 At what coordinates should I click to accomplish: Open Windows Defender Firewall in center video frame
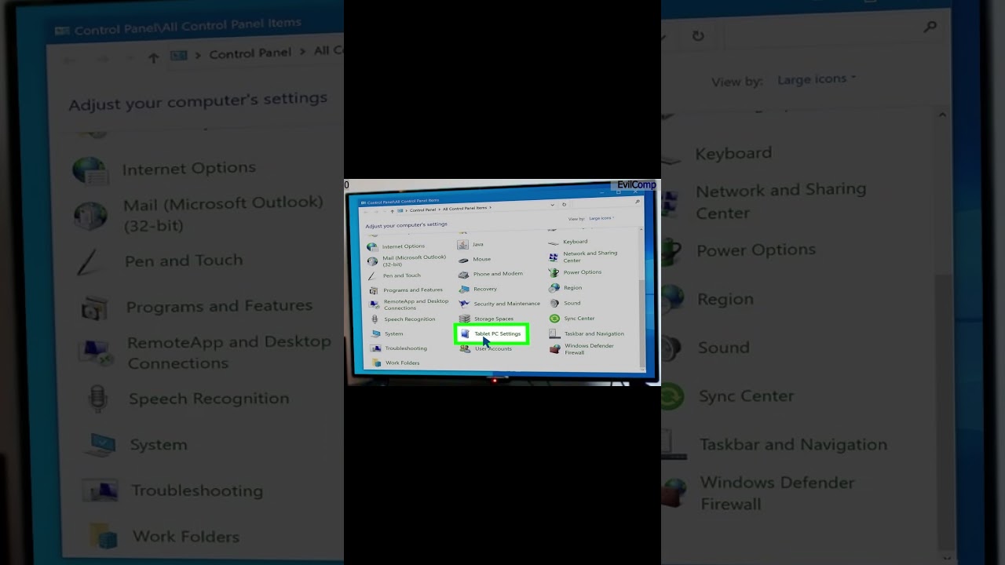click(x=583, y=349)
